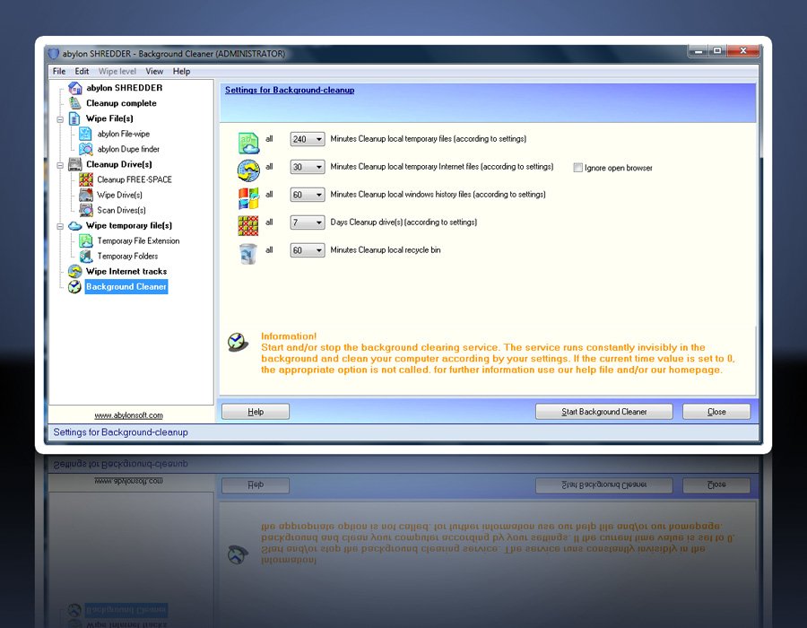Minimize the abylon SHREDDER window
Viewport: 807px width, 628px height.
(x=698, y=51)
